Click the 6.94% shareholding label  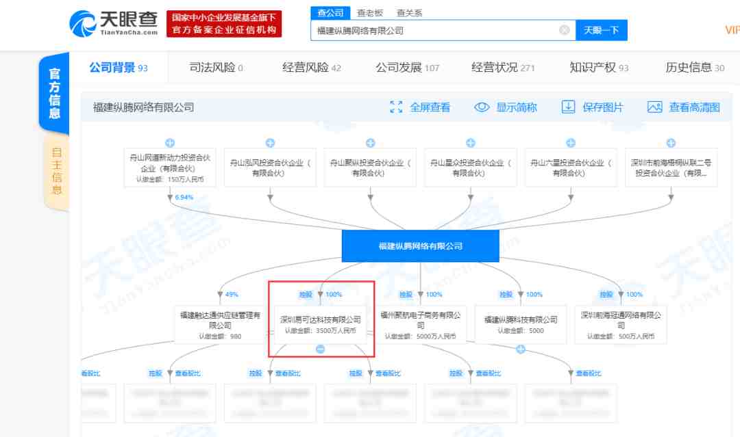(x=184, y=198)
